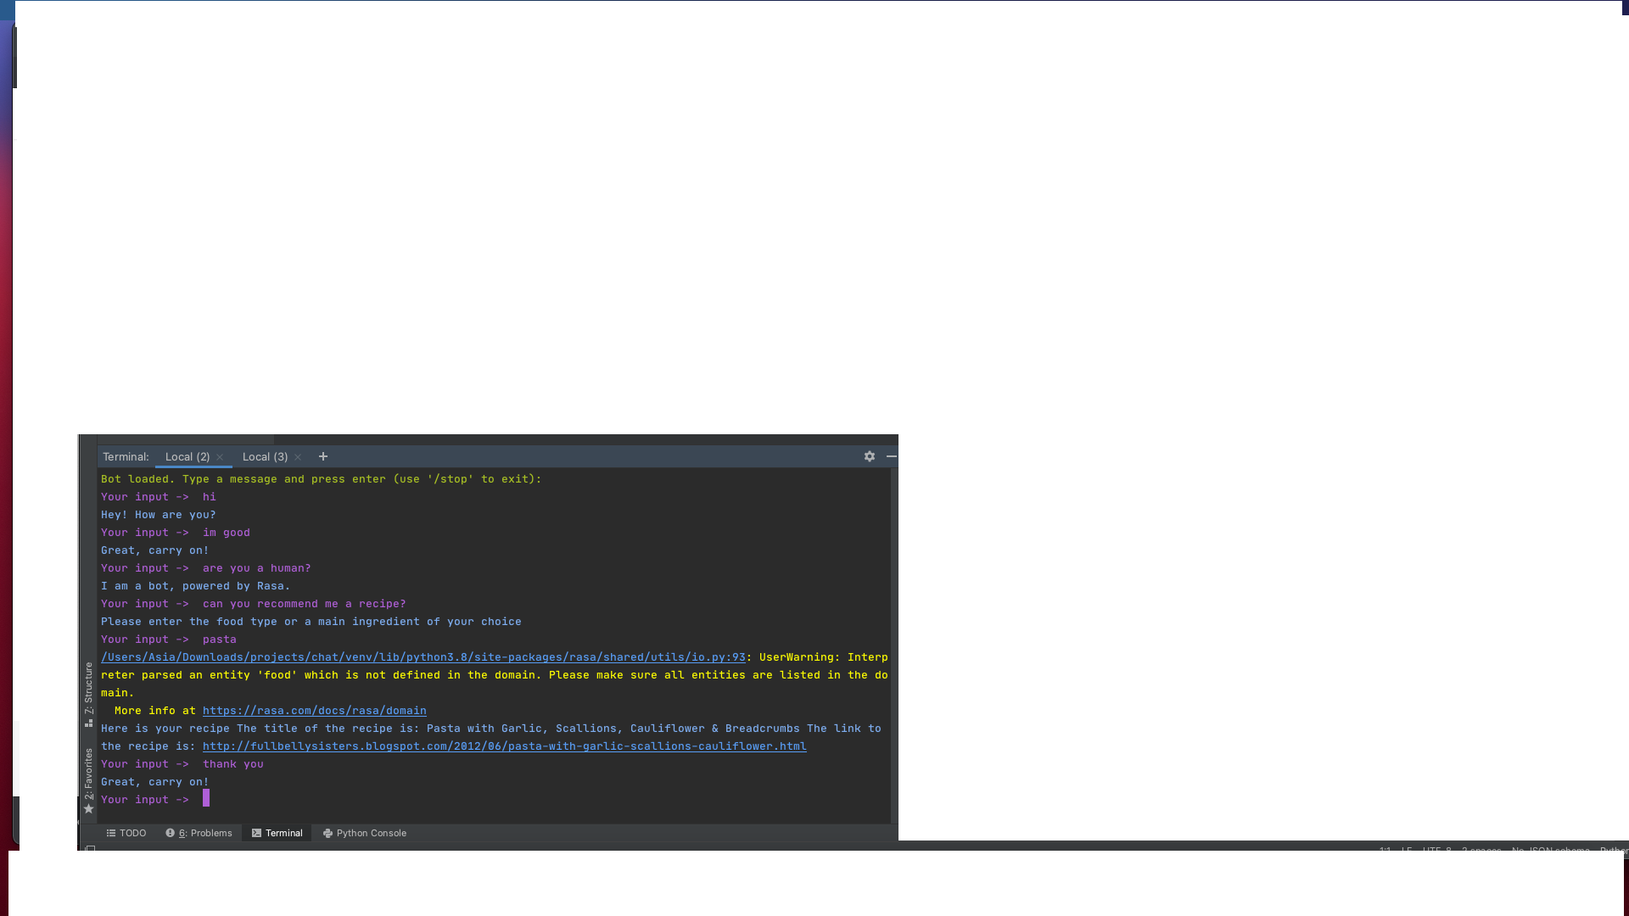Viewport: 1629px width, 916px height.
Task: Open the io.py:93 file path link
Action: pos(423,657)
